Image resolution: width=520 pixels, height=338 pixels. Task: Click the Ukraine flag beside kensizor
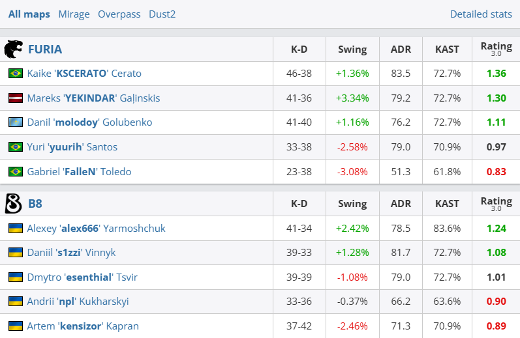click(16, 326)
